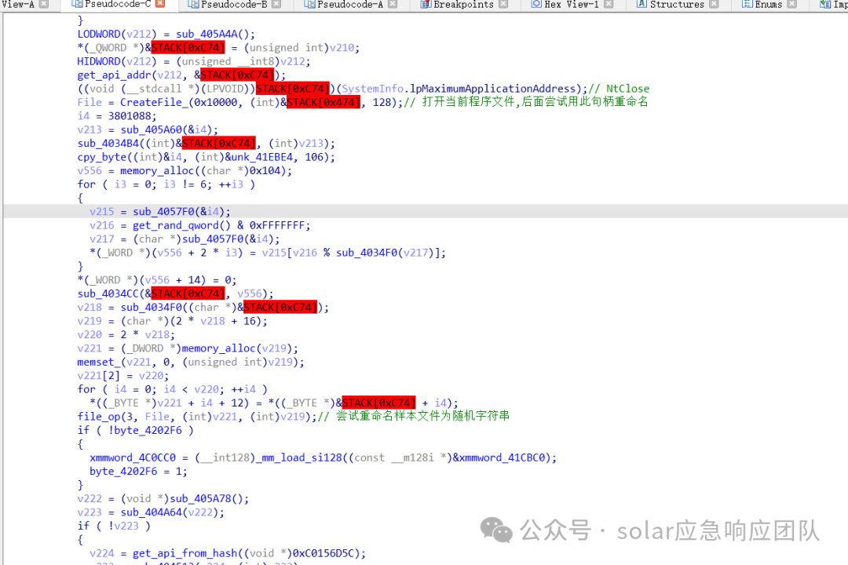Switch to the Pseudocode-A tab
This screenshot has height=565, width=848.
pos(350,5)
